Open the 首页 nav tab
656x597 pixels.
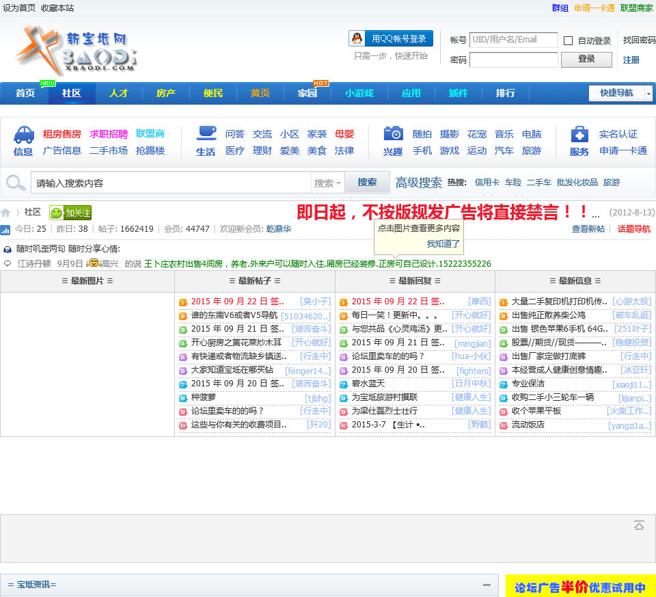25,93
